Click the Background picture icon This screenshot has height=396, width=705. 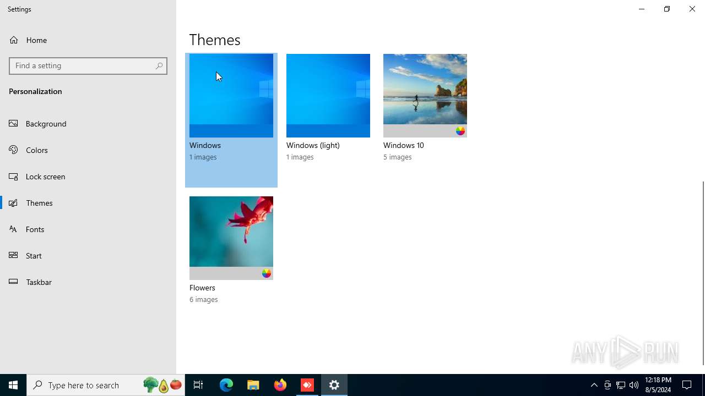point(14,124)
